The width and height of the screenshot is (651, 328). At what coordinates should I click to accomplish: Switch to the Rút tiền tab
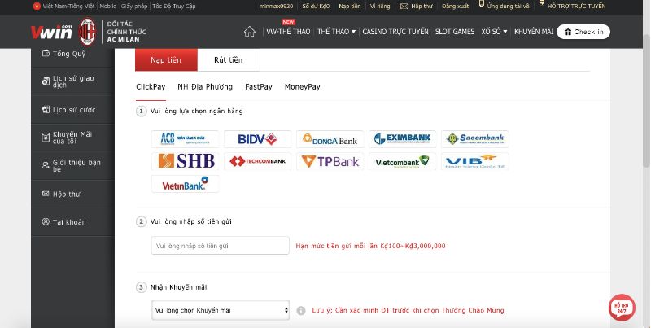(x=229, y=60)
